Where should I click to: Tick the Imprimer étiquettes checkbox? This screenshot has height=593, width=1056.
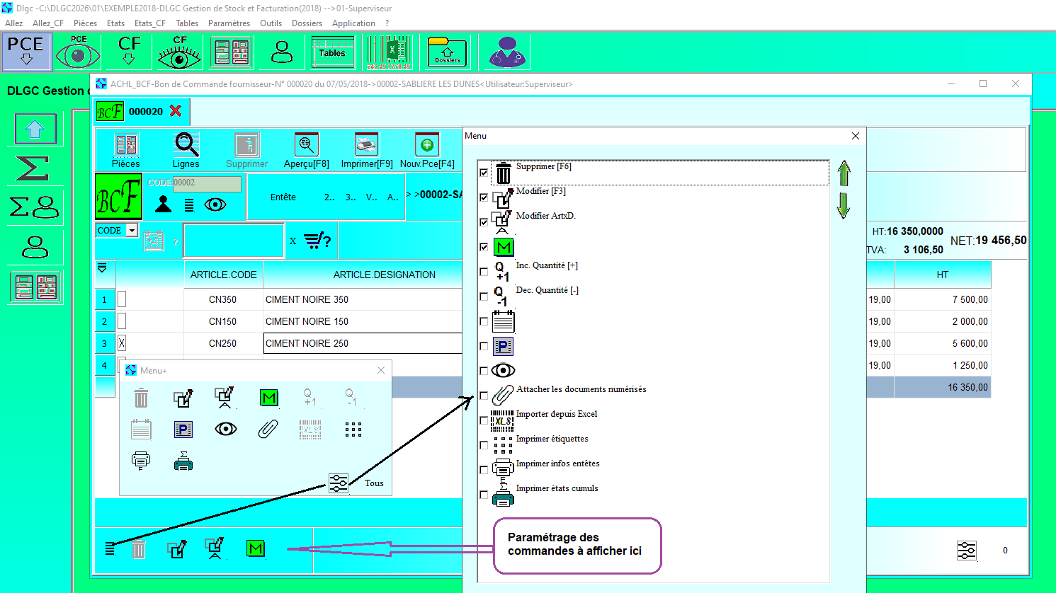point(484,445)
